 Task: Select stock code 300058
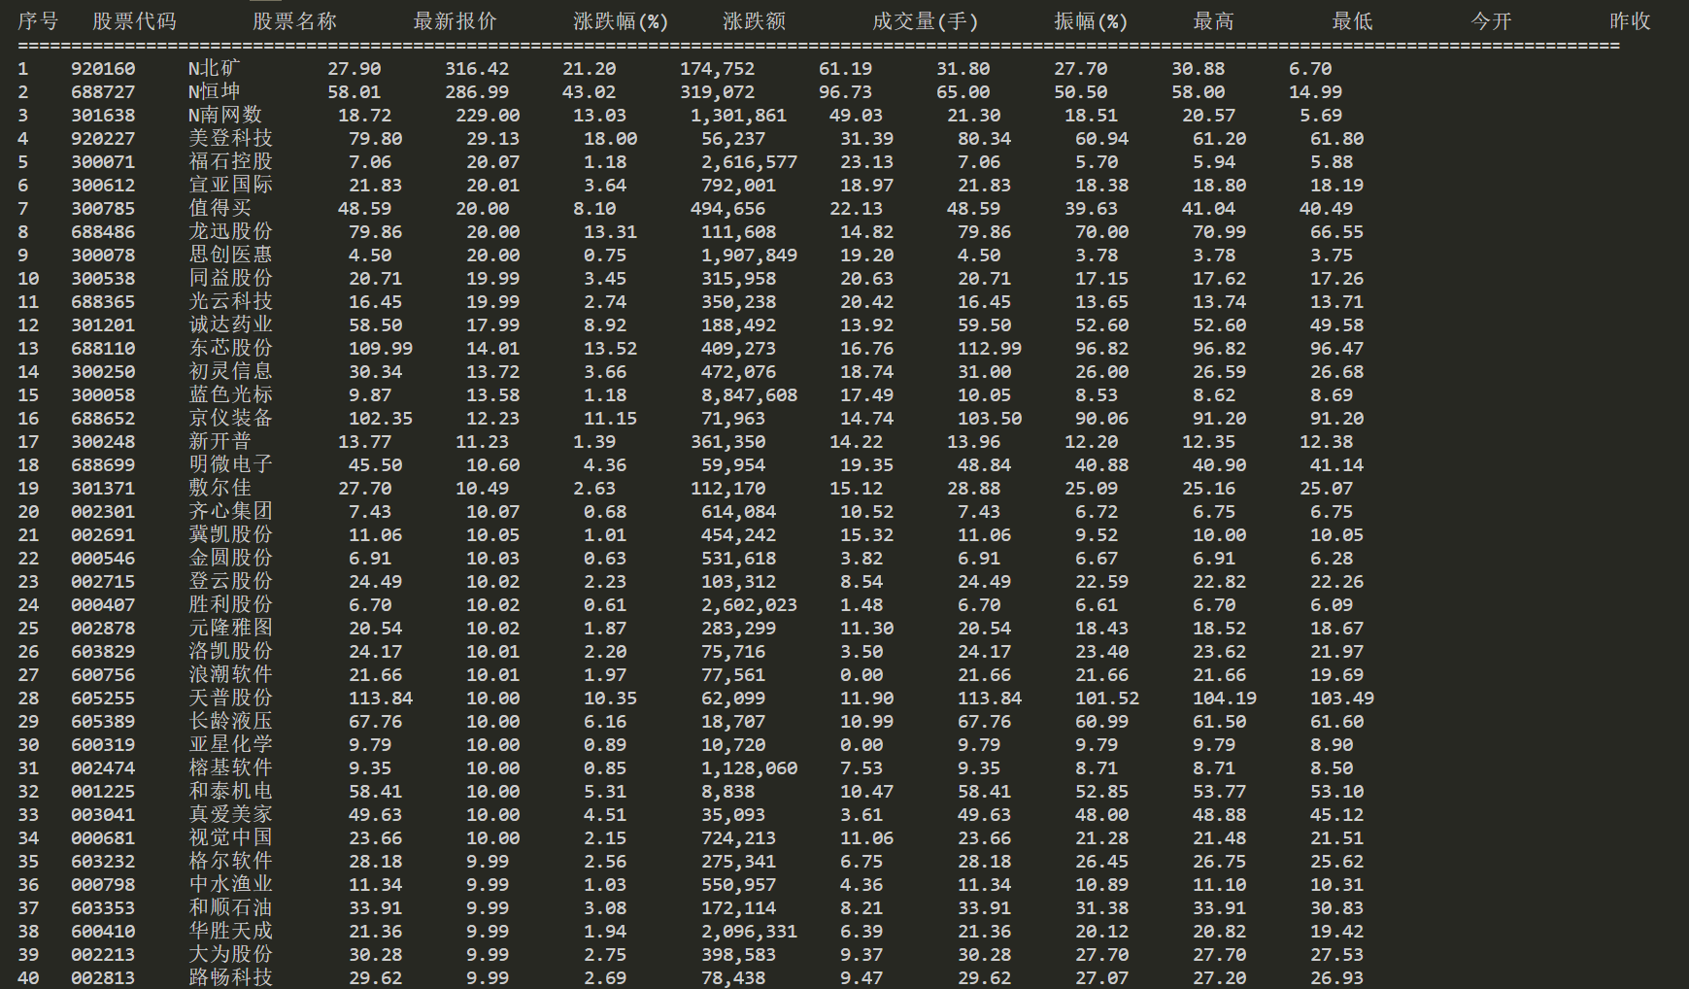click(x=103, y=395)
